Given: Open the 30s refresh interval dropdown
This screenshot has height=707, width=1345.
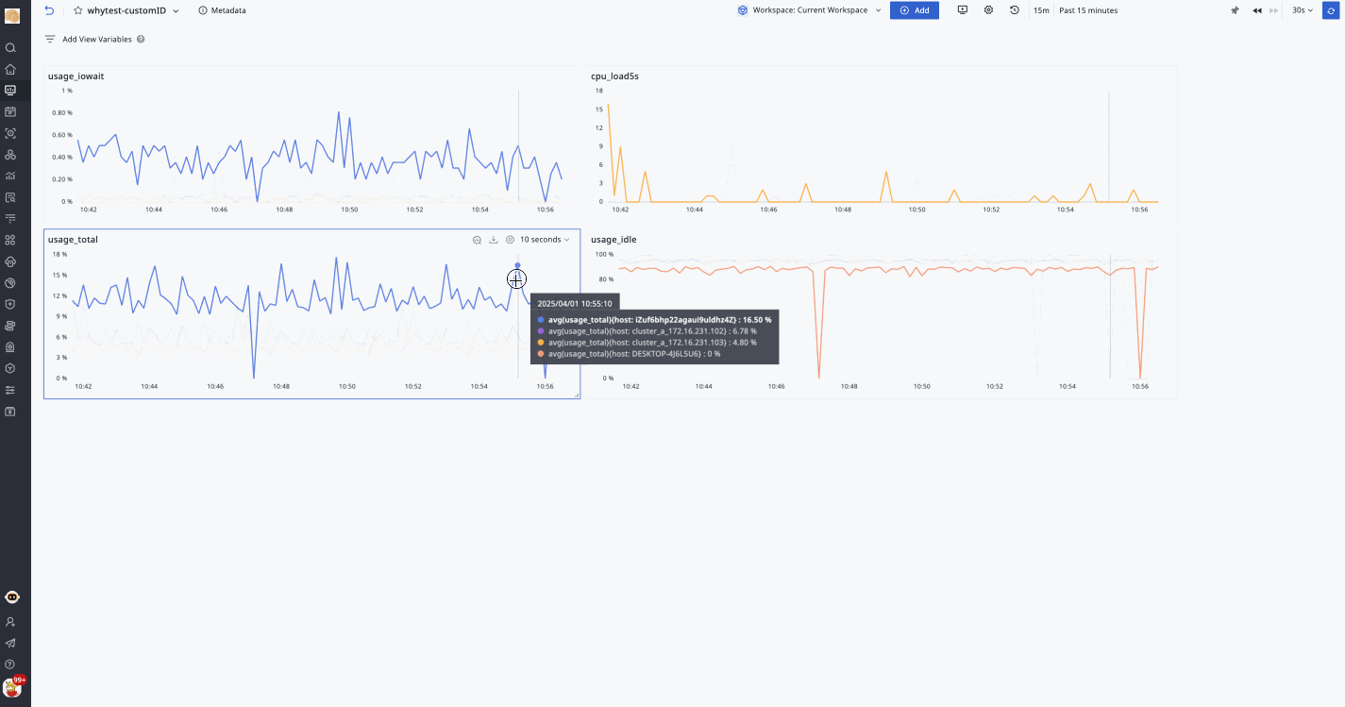Looking at the screenshot, I should [x=1303, y=10].
